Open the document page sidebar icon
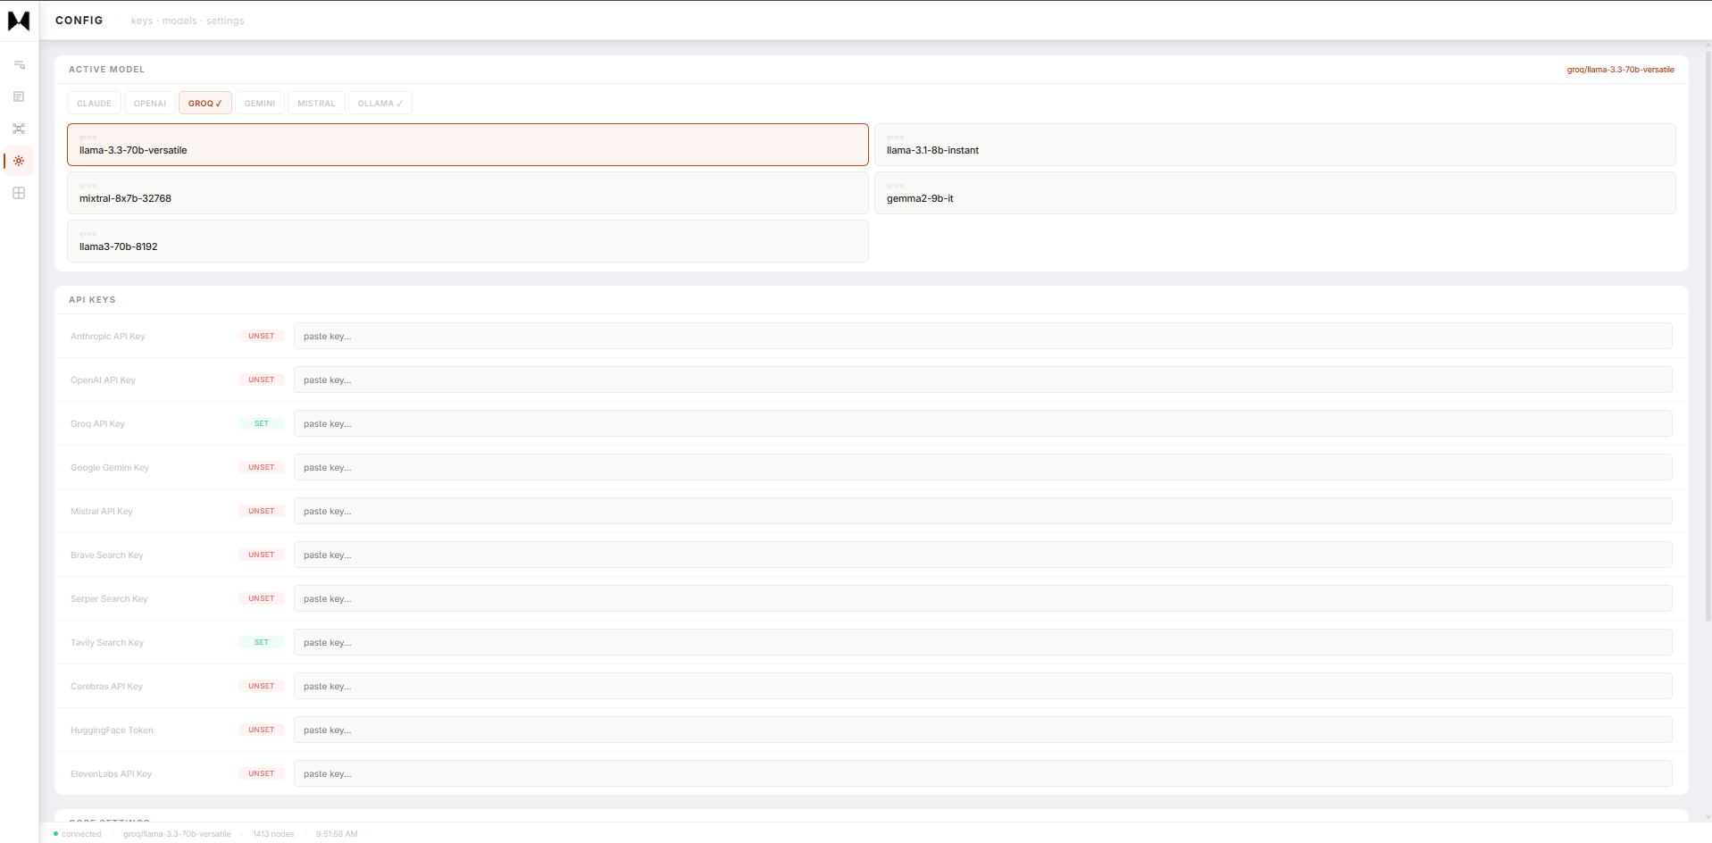This screenshot has height=843, width=1712. coord(19,96)
